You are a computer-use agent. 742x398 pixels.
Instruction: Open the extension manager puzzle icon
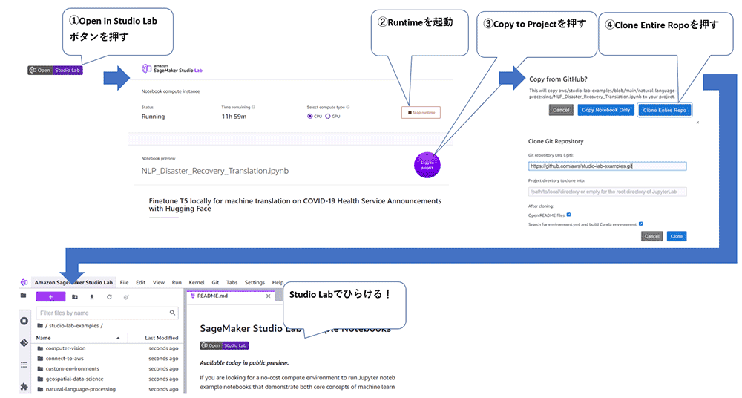24,386
